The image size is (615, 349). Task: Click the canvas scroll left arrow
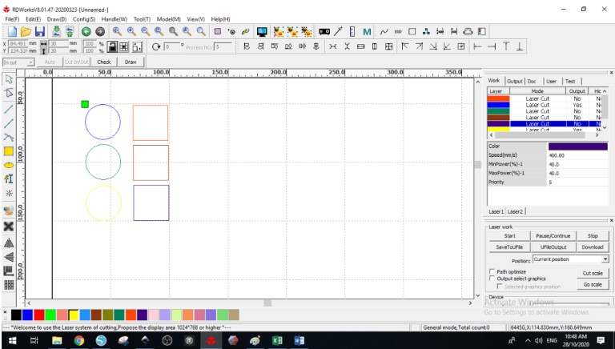(x=28, y=303)
